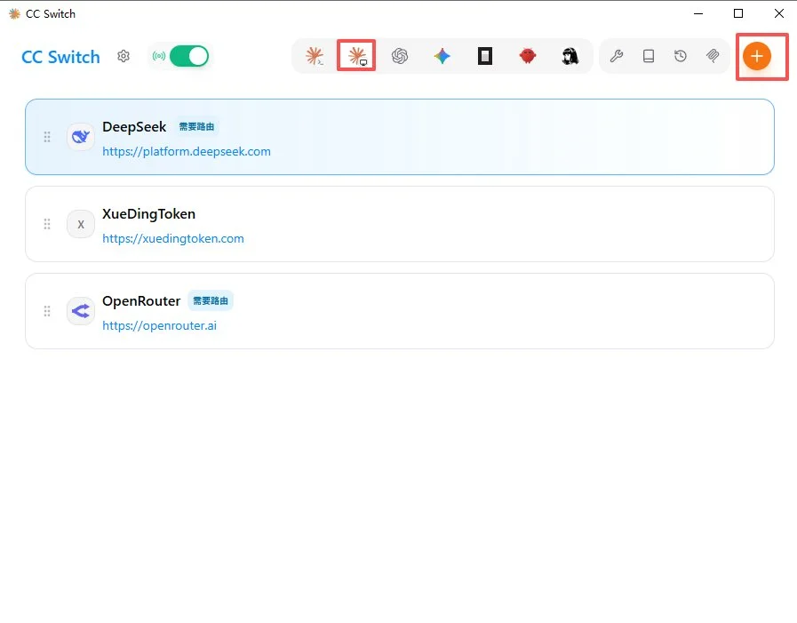The image size is (797, 623).
Task: Click the OpenRouter arrow logo
Action: click(81, 311)
